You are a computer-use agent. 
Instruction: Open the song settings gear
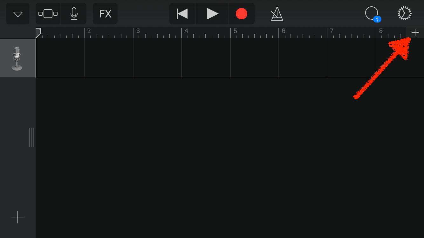coord(405,14)
